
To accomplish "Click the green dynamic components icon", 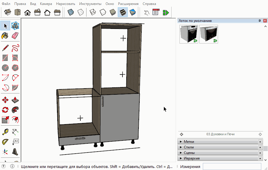I will click(166, 12).
